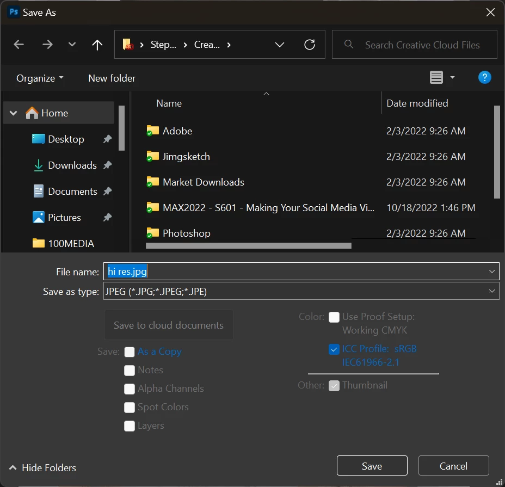Select the Jimgsketch folder
This screenshot has height=487, width=505.
[186, 157]
